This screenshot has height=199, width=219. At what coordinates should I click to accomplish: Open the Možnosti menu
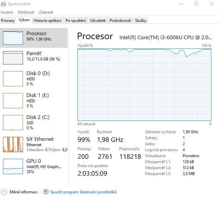pyautogui.click(x=26, y=12)
